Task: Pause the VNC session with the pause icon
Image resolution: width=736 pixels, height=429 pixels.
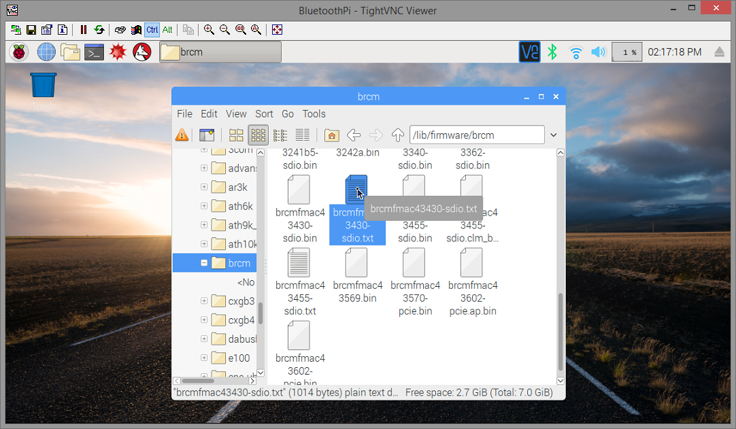Action: 84,29
